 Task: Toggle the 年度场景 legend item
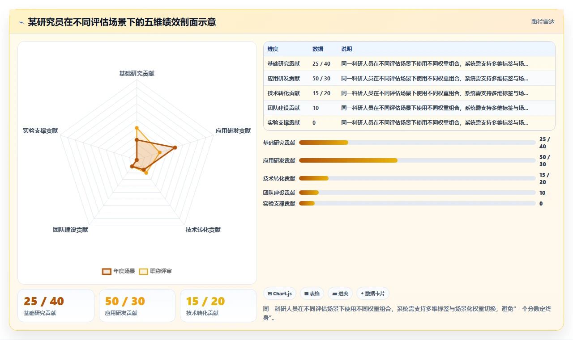[119, 271]
